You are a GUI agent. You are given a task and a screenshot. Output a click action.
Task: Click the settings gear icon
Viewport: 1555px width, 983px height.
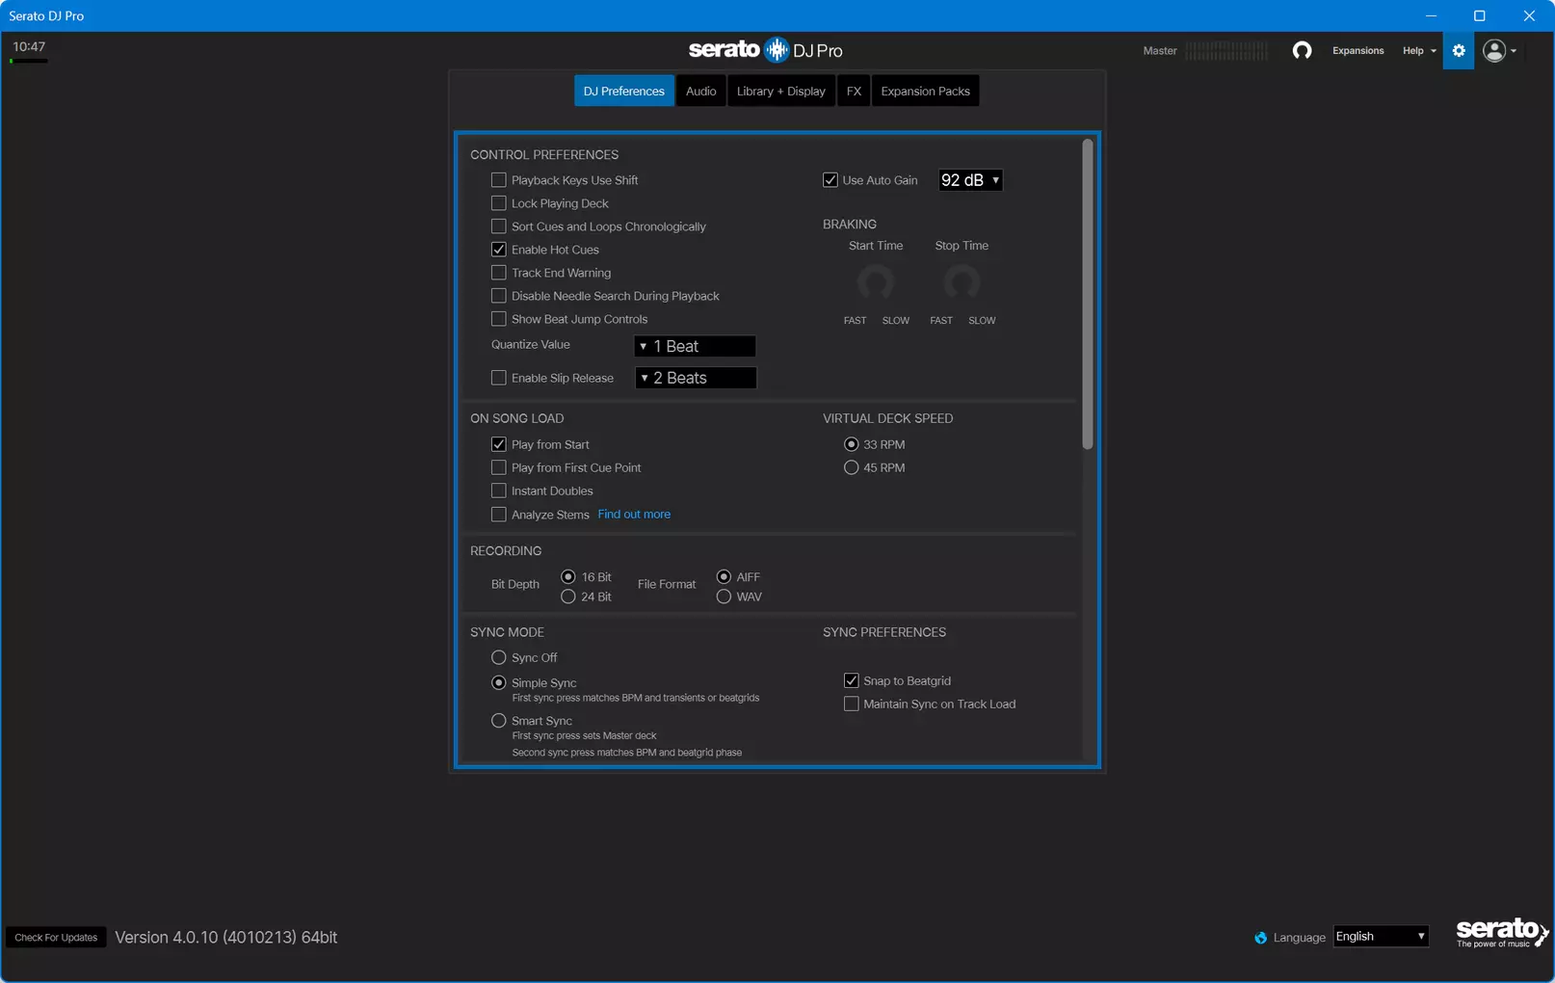point(1459,50)
